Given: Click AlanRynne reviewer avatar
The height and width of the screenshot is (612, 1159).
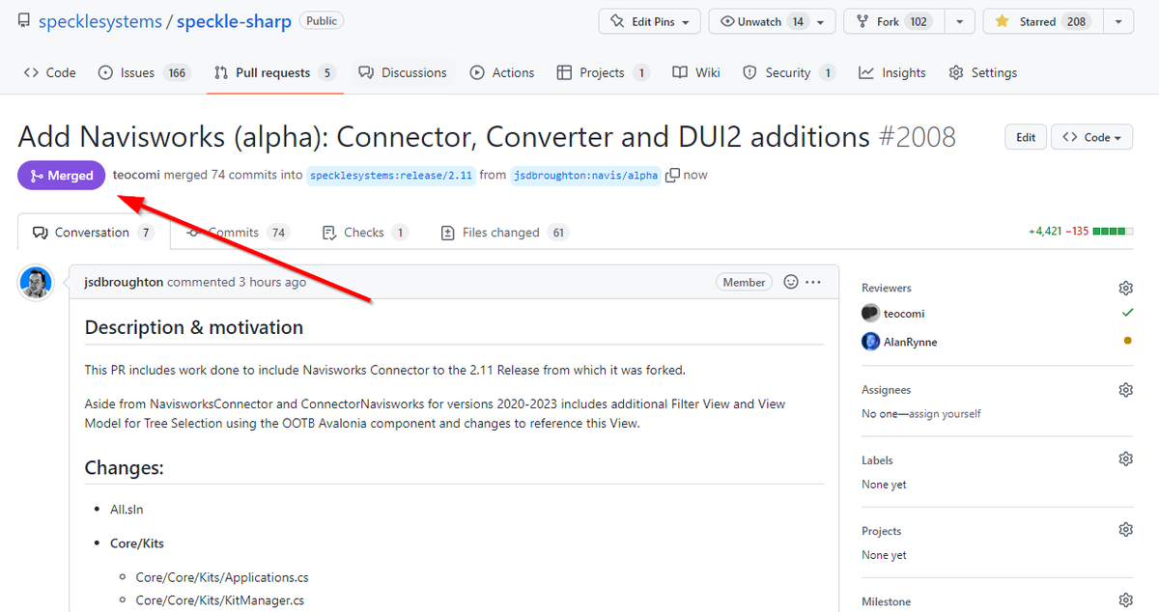Looking at the screenshot, I should point(870,342).
